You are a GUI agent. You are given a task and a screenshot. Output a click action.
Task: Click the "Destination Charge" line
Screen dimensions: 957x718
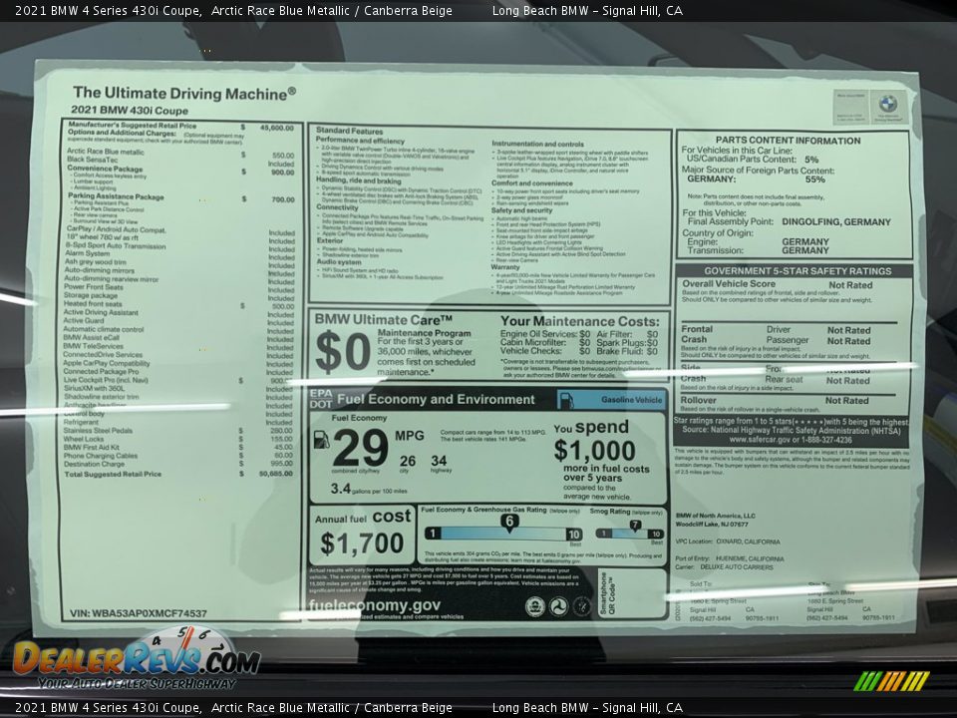pos(94,464)
